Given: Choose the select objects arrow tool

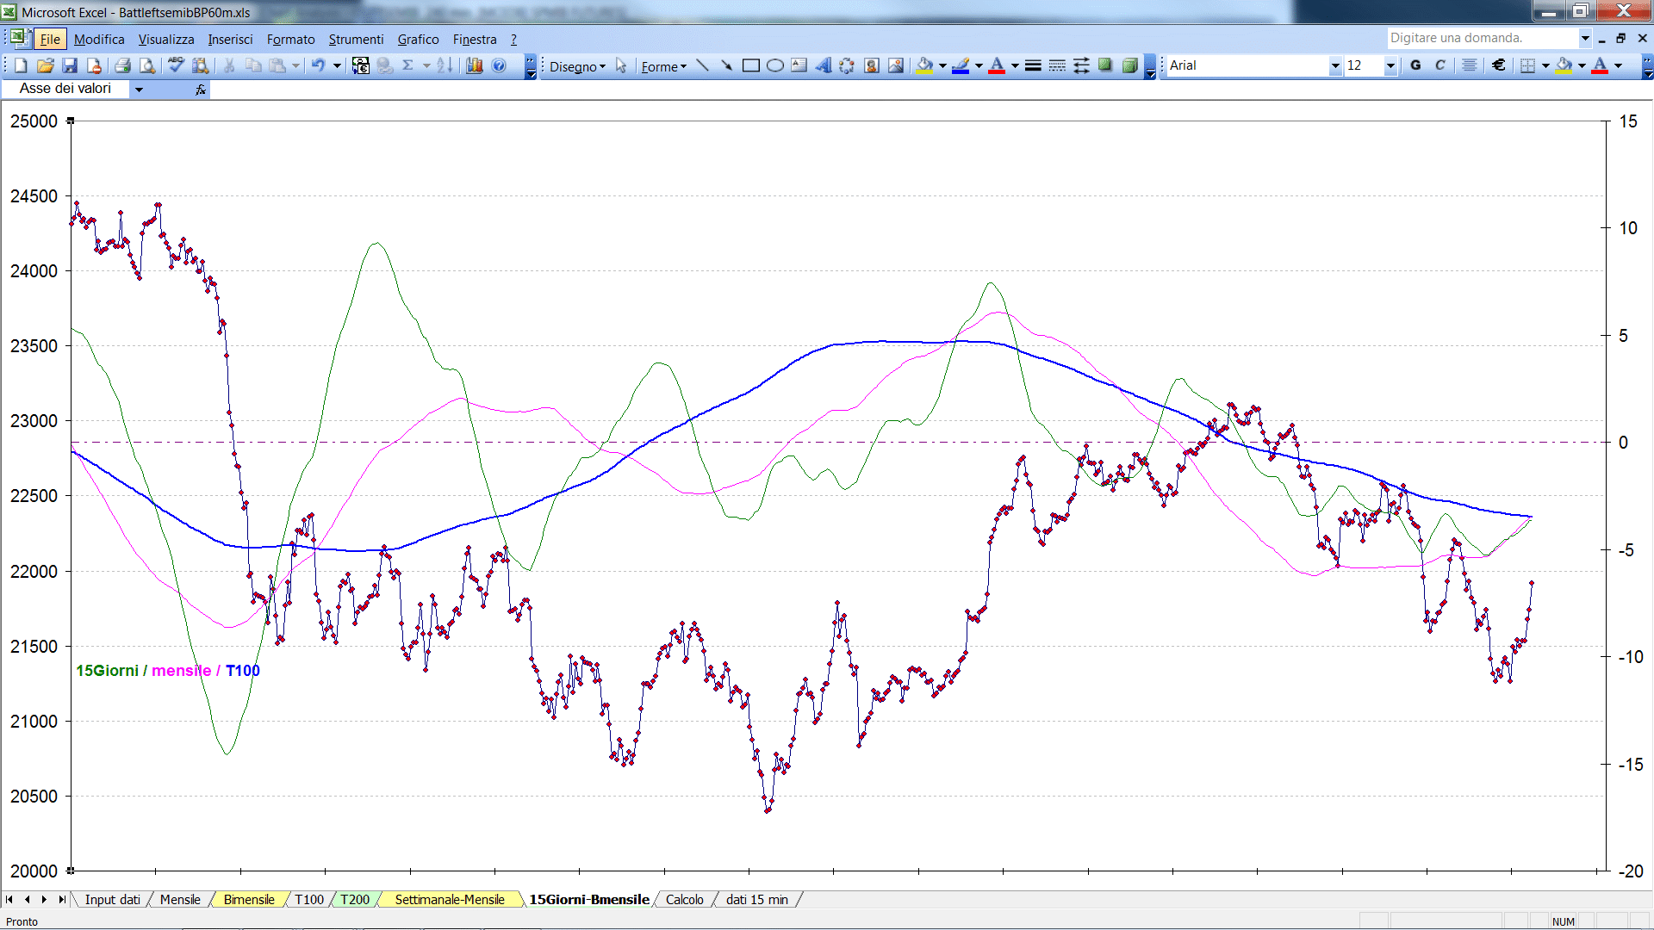Looking at the screenshot, I should 621,66.
